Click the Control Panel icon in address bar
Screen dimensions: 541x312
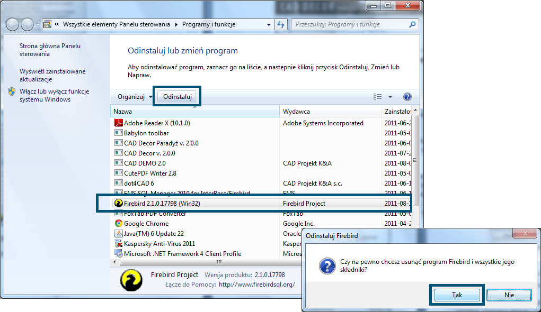point(48,24)
